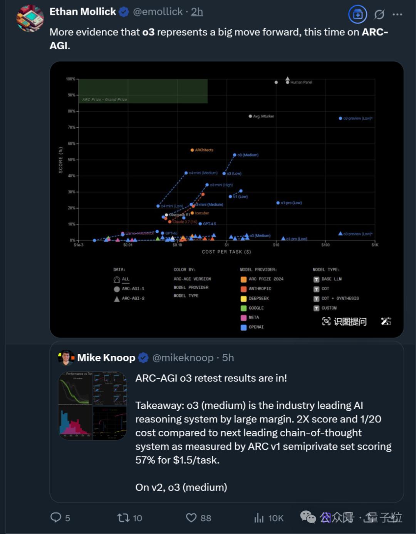The image size is (416, 534).
Task: Open the 2h timestamp link
Action: (x=197, y=12)
